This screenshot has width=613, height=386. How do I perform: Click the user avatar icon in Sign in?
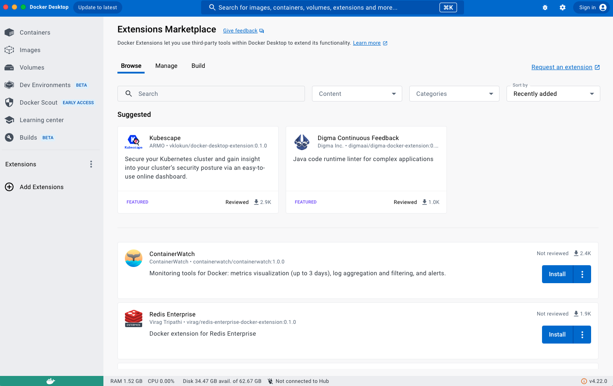coord(603,7)
